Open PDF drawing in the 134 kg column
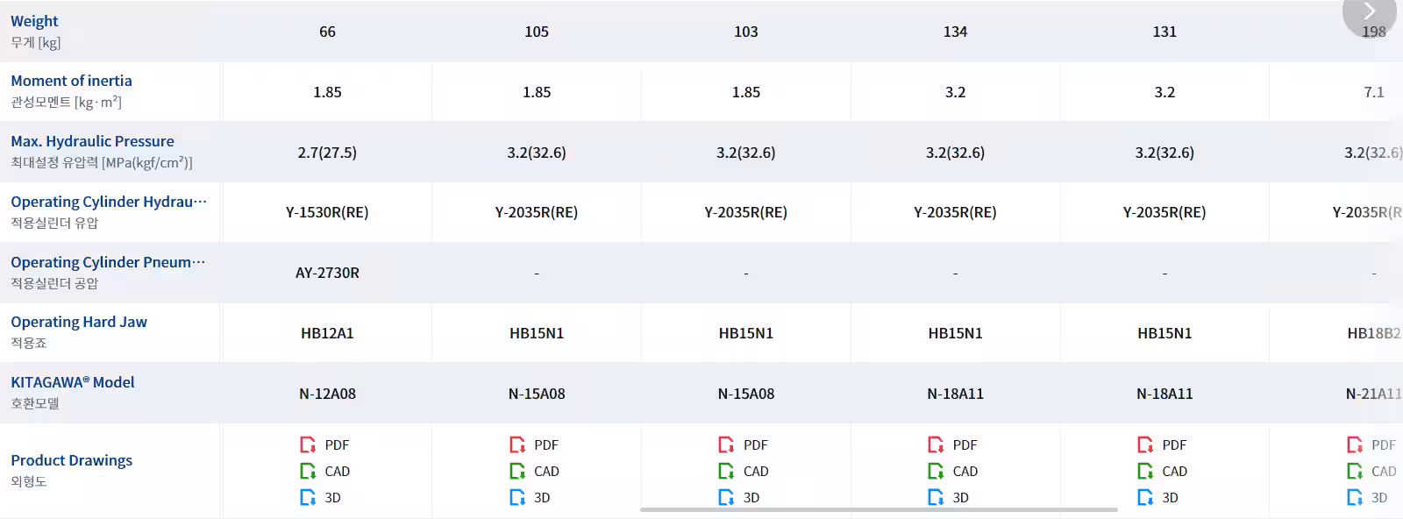Image resolution: width=1403 pixels, height=519 pixels. [x=953, y=444]
